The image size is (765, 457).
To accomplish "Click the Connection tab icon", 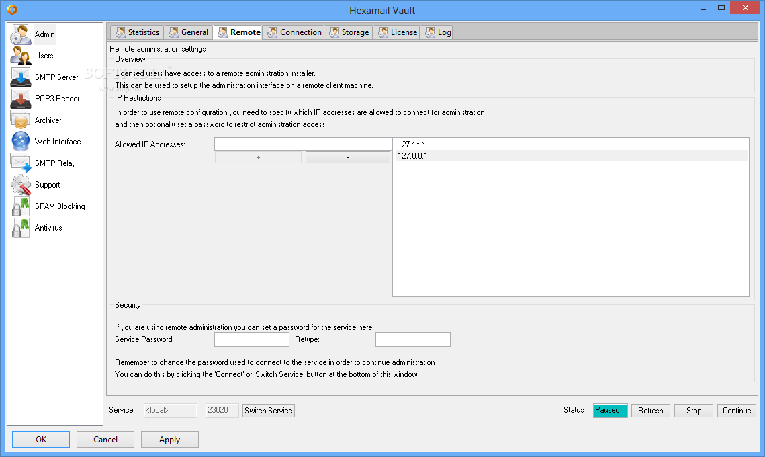I will tap(272, 32).
